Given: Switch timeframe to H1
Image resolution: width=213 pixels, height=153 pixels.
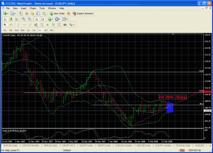Looking at the screenshot, I should point(28,30).
